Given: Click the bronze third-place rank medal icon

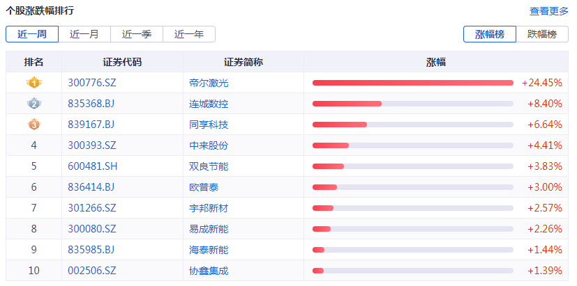Looking at the screenshot, I should (x=33, y=125).
